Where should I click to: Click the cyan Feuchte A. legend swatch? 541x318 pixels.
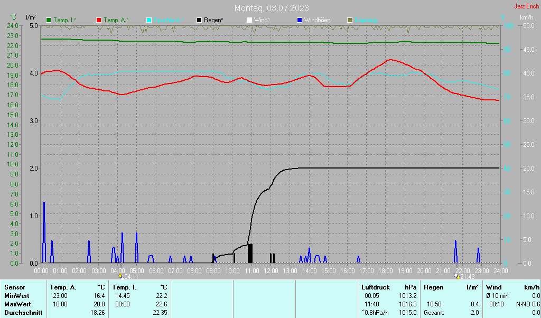point(149,21)
